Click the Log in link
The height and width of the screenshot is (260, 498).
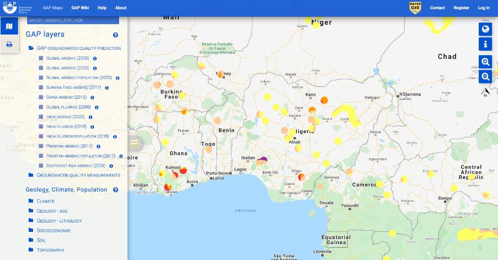484,8
